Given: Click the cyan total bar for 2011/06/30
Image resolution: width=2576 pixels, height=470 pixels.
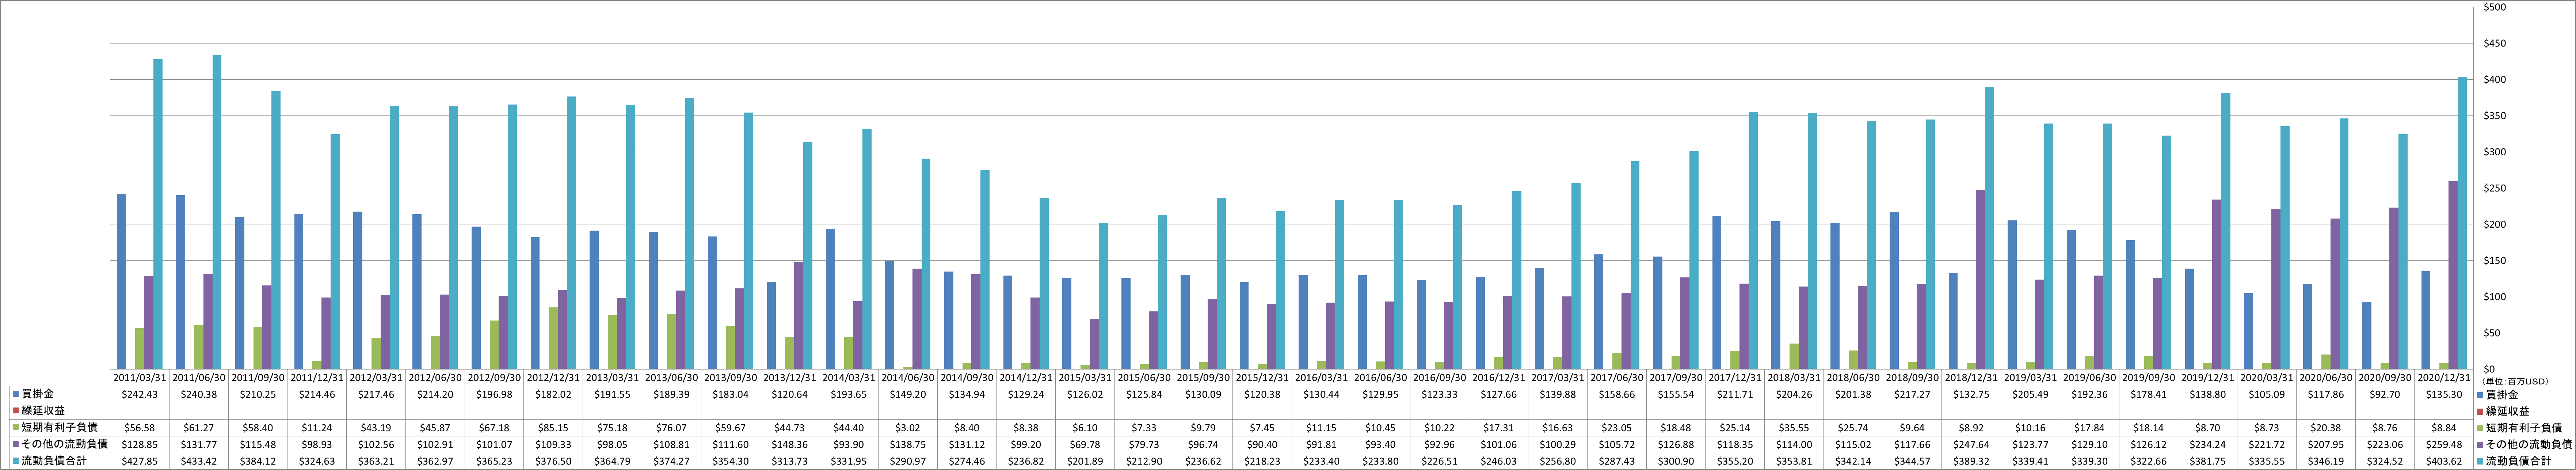Looking at the screenshot, I should click(x=217, y=212).
